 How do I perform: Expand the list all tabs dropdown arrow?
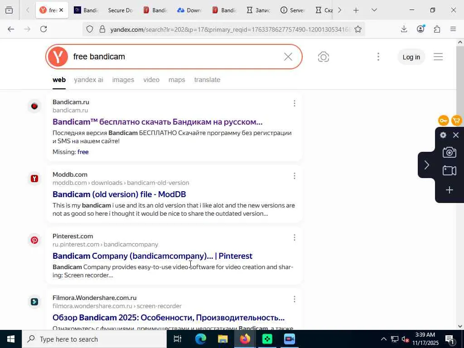tap(374, 10)
